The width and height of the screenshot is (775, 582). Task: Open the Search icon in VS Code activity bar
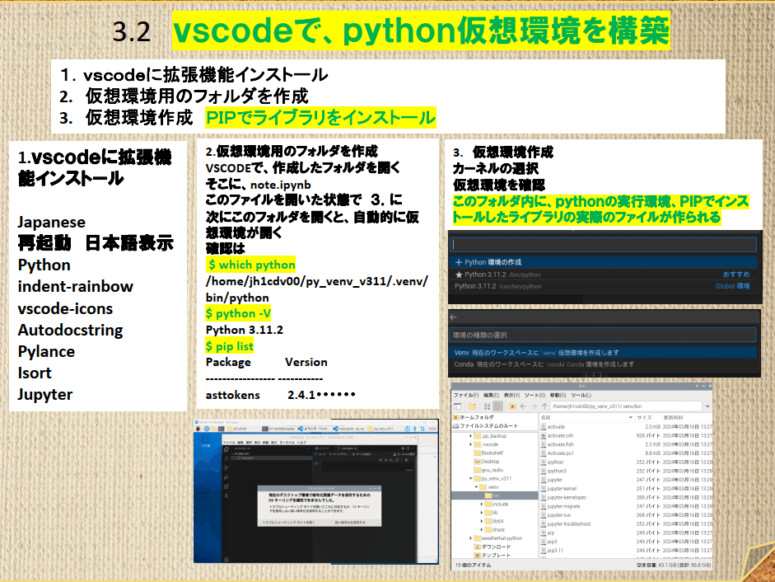point(226,459)
